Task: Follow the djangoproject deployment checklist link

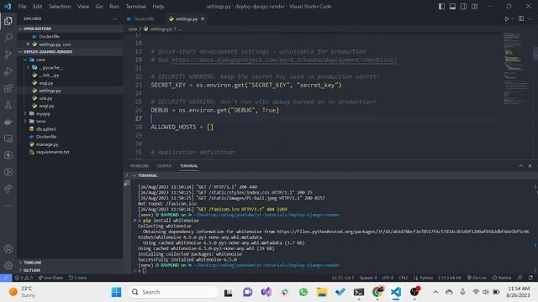Action: 284,60
